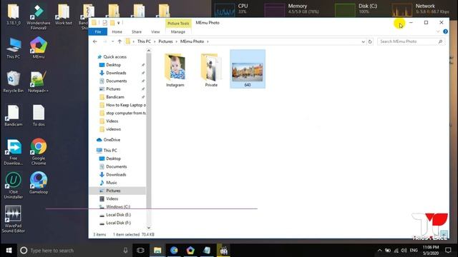Open Local Disk (E:) in the sidebar
The width and height of the screenshot is (458, 257).
click(x=118, y=215)
